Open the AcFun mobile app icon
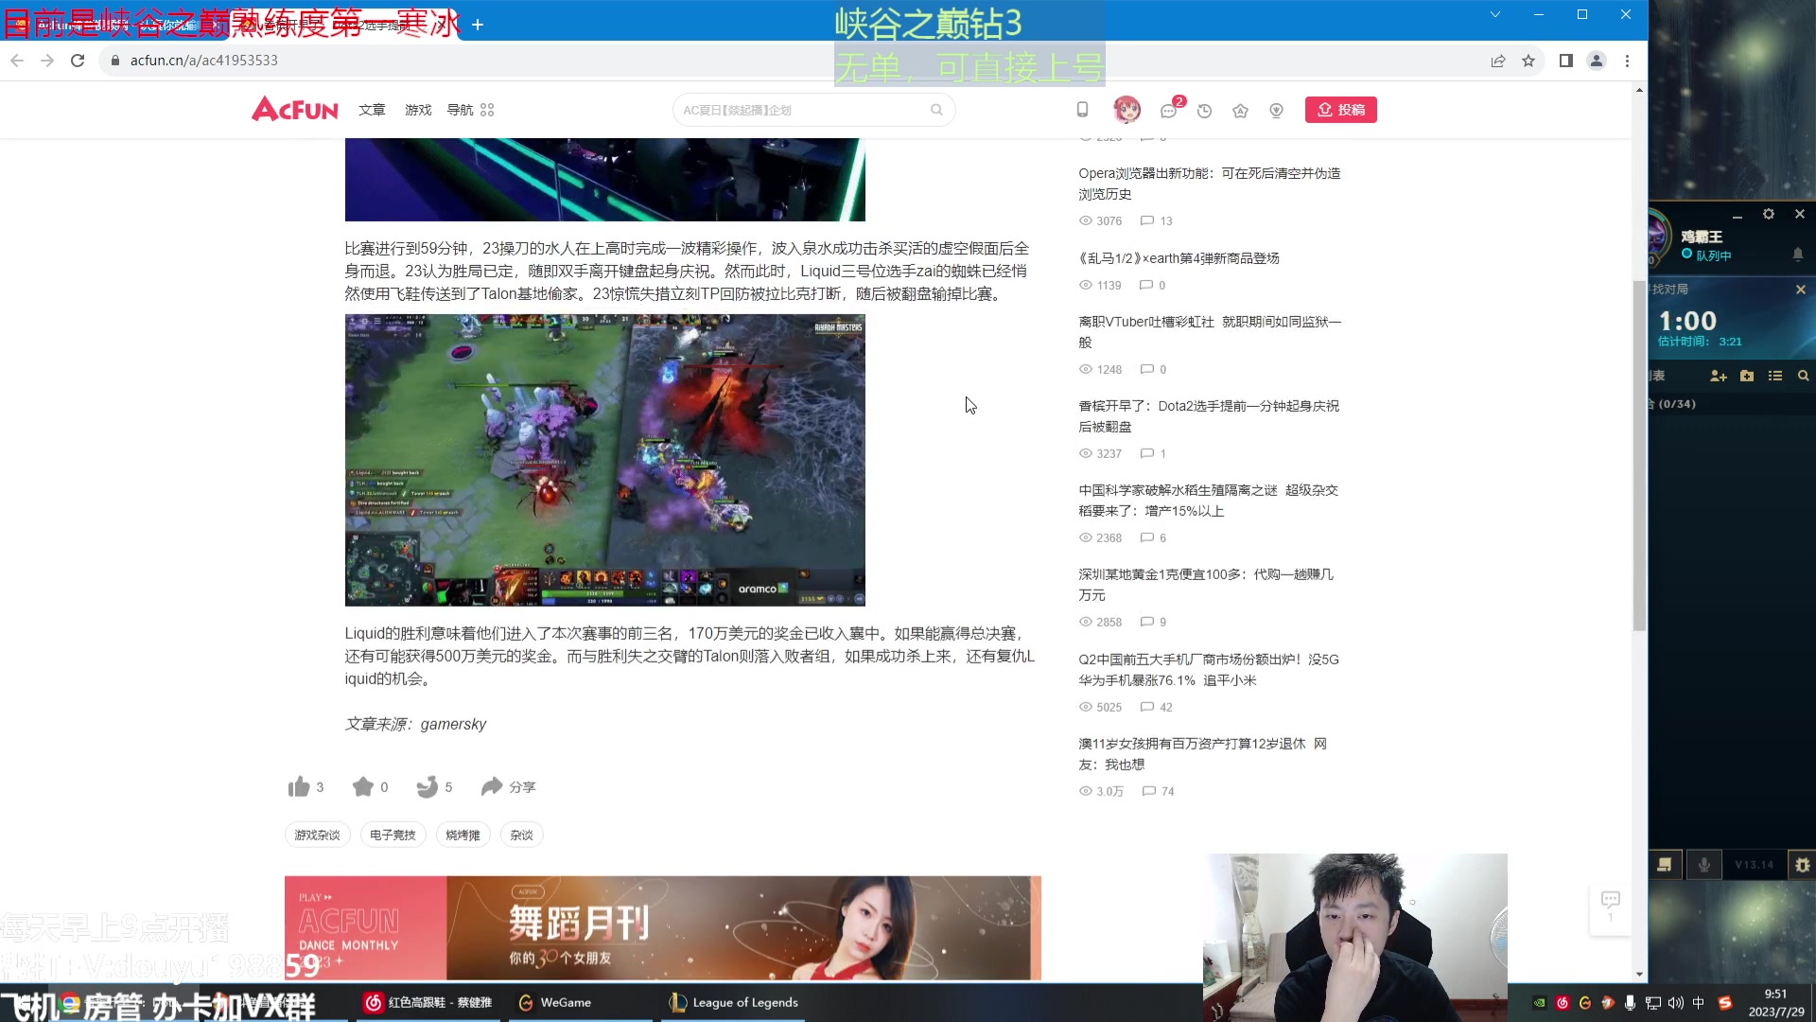The image size is (1816, 1022). click(1082, 110)
